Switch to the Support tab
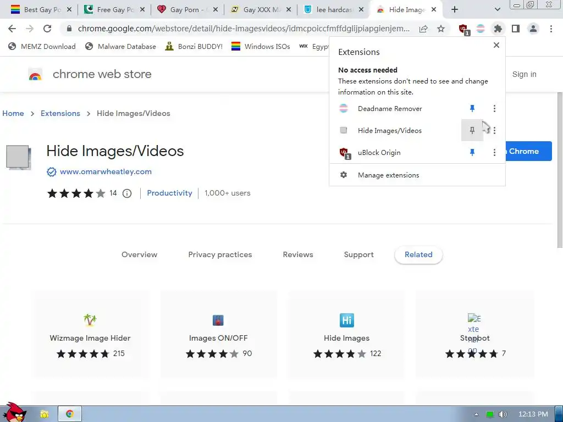 (358, 255)
